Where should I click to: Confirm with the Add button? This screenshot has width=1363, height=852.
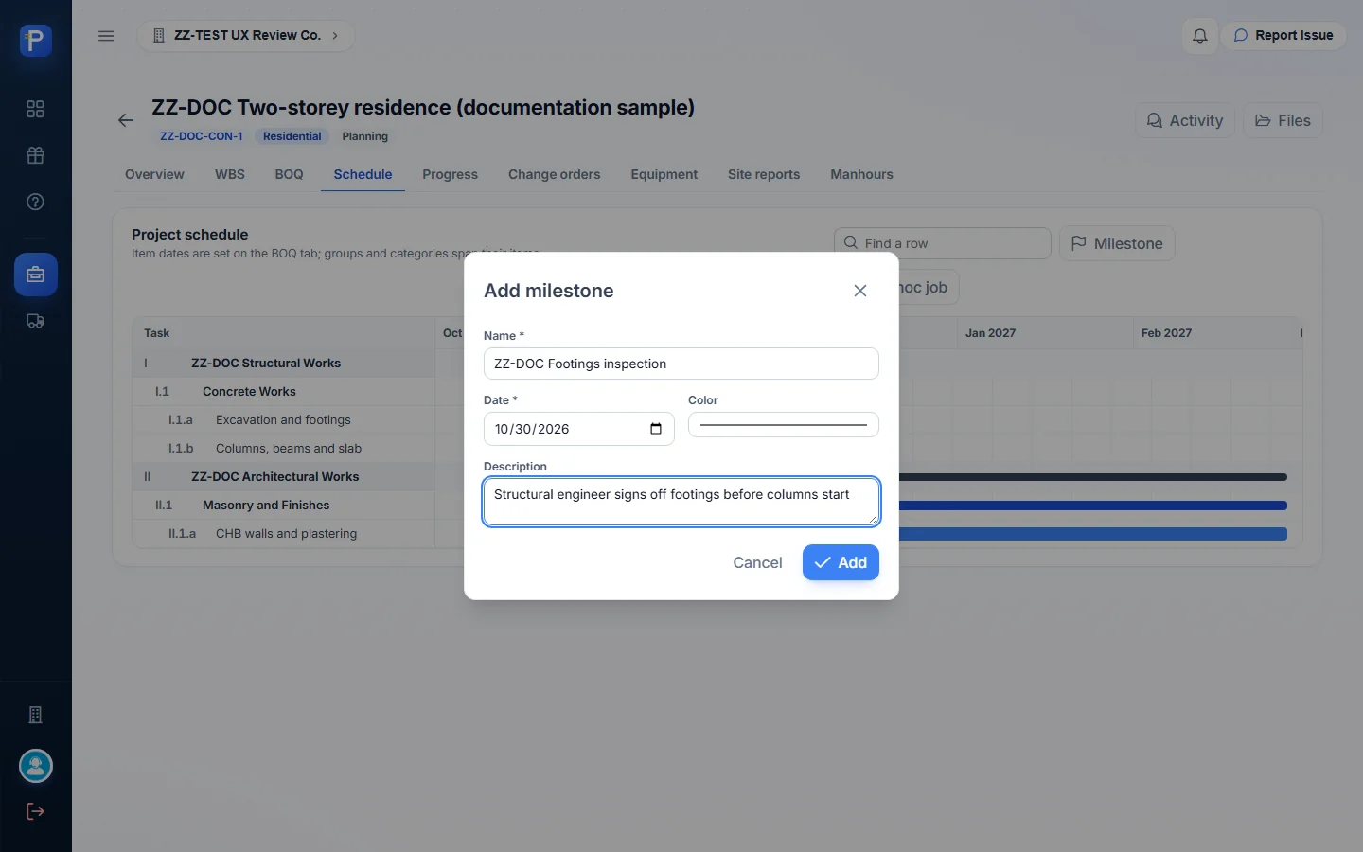(x=841, y=562)
